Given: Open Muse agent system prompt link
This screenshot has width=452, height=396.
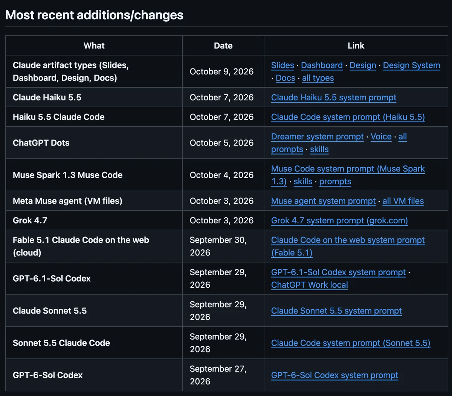Looking at the screenshot, I should point(324,202).
